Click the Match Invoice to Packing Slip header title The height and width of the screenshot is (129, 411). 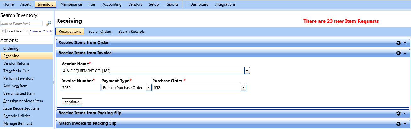[87, 123]
